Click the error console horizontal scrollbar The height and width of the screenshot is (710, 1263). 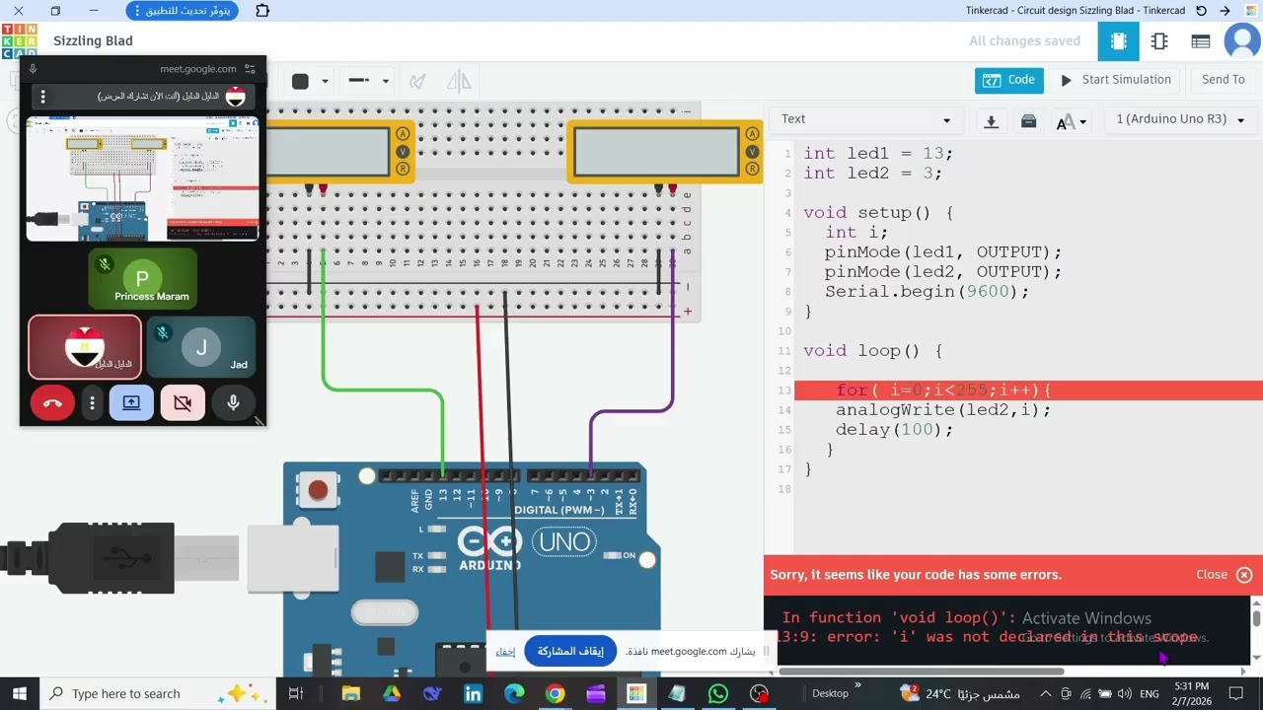coord(922,672)
